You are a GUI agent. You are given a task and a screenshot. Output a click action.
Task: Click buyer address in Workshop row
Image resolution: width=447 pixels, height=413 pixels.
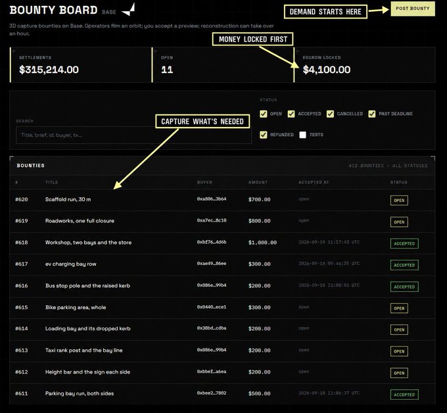click(x=212, y=242)
